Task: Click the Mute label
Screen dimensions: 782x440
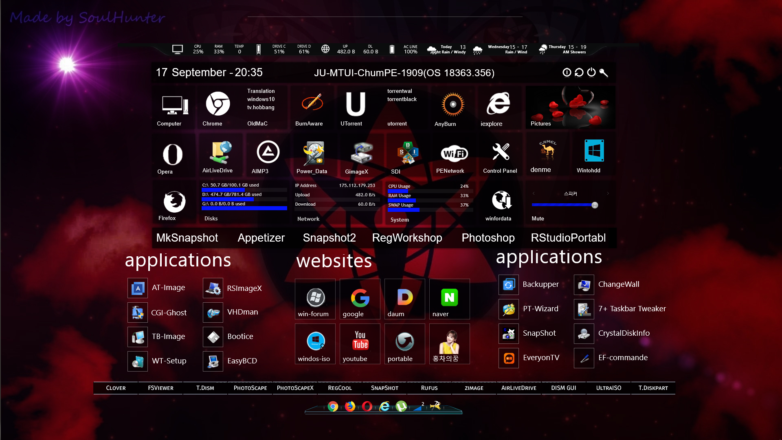Action: (x=538, y=218)
